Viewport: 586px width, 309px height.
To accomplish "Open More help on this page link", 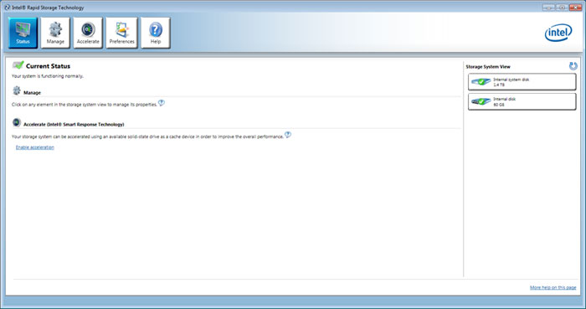I will click(x=553, y=287).
